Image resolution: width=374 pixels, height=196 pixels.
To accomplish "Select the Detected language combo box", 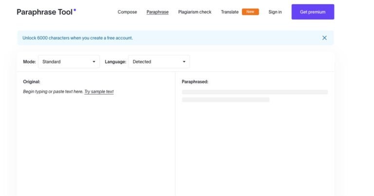I will click(x=159, y=62).
